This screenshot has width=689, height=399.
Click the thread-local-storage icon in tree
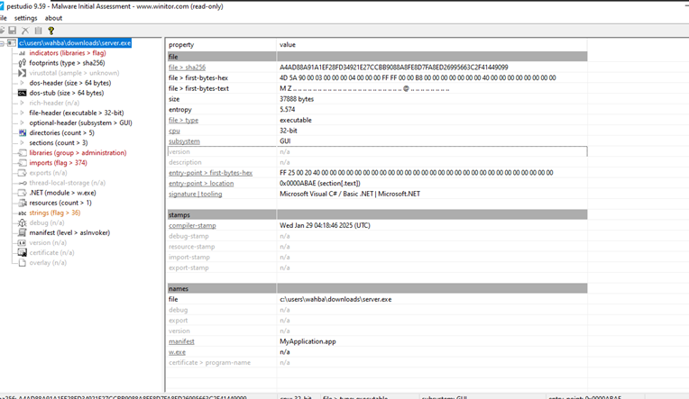pos(22,183)
